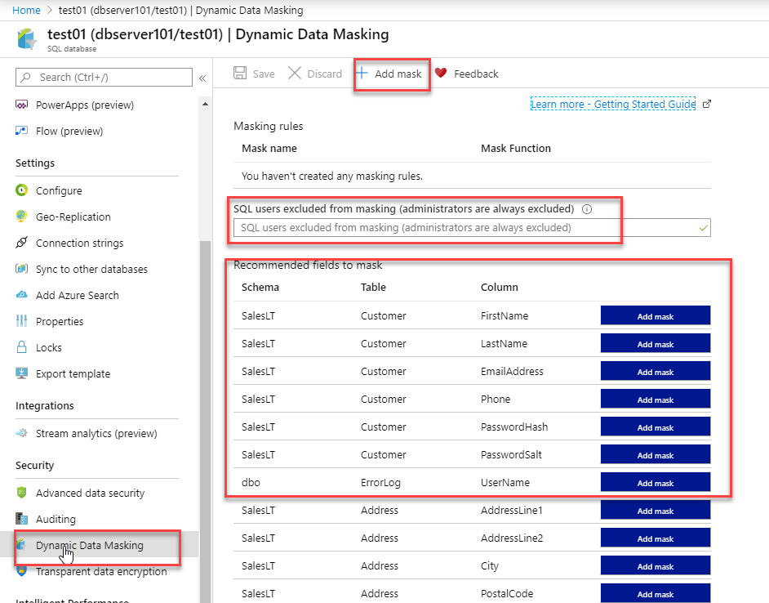Screen dimensions: 769x603
Task: Click the ErrorLog table cell
Action: pos(380,483)
